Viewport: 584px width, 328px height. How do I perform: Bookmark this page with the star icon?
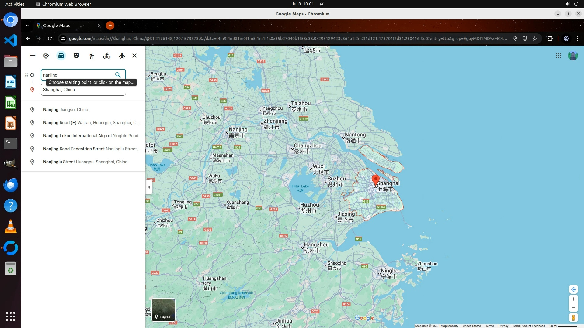535,39
